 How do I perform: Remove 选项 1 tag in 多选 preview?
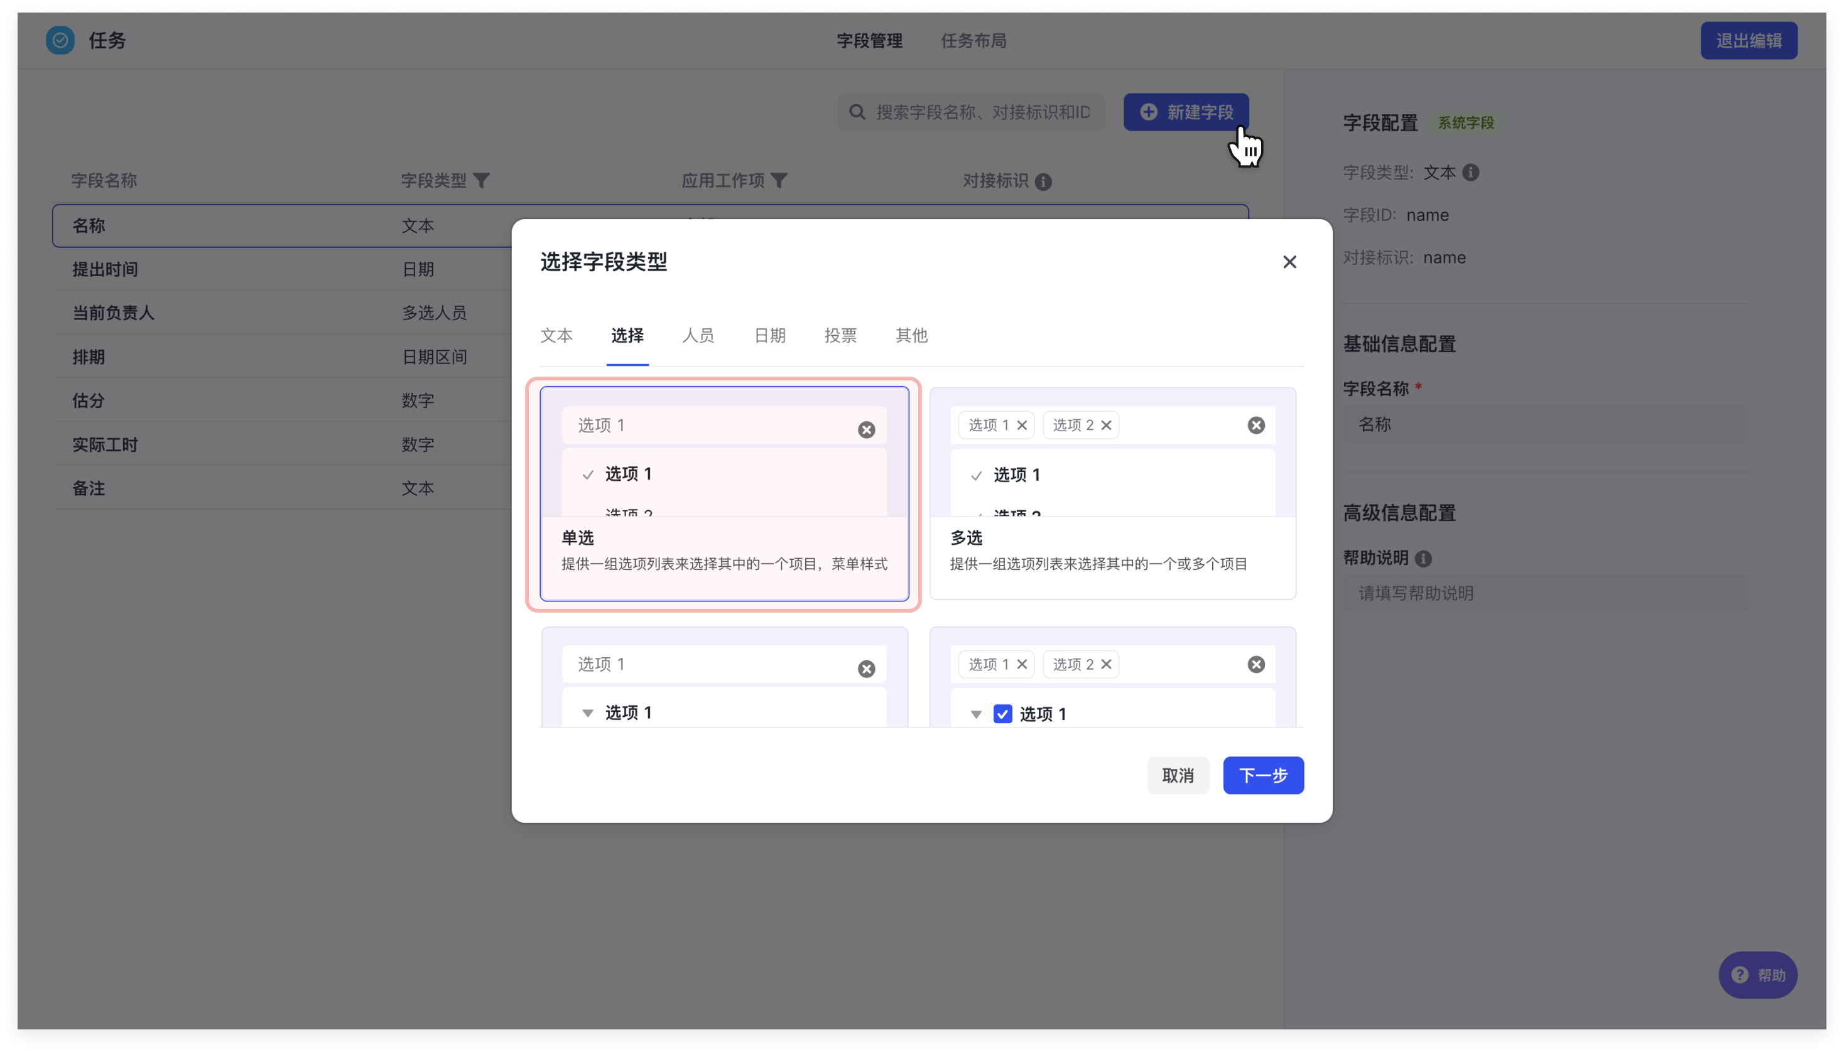click(1021, 426)
